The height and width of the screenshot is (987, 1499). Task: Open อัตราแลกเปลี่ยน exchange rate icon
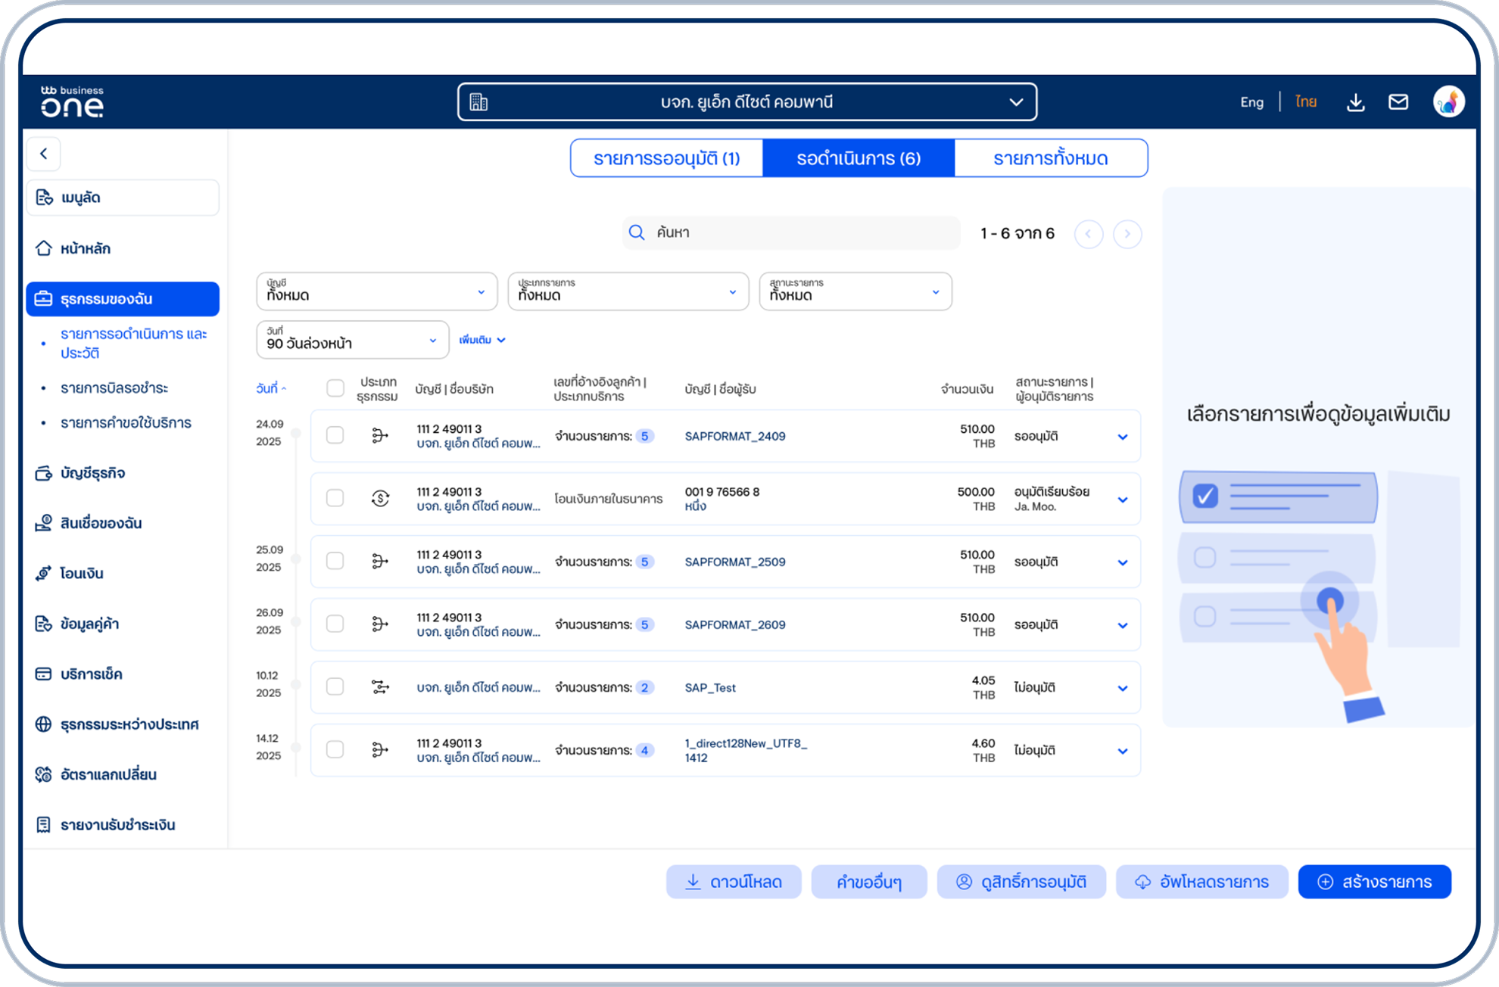pyautogui.click(x=44, y=774)
